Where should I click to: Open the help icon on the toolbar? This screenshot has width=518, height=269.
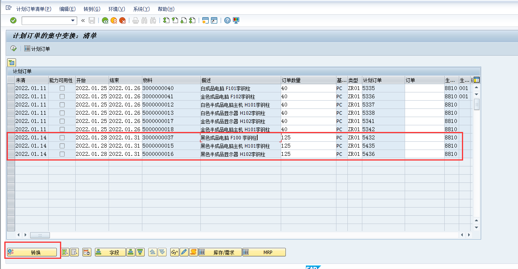(x=227, y=20)
